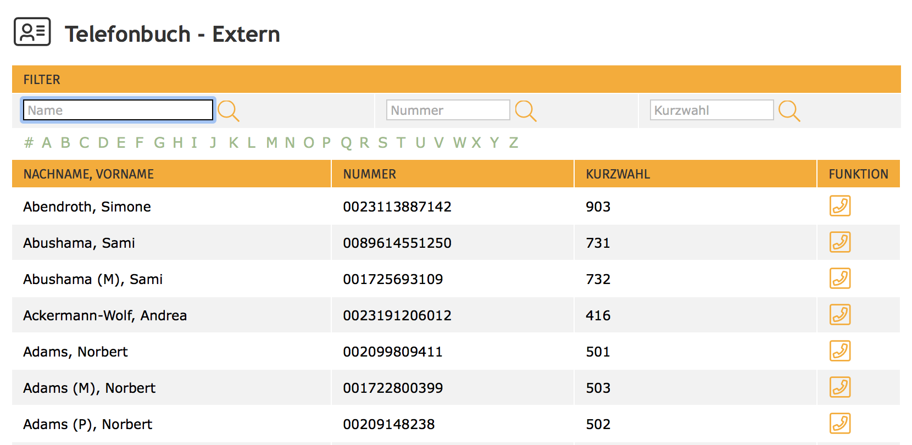The width and height of the screenshot is (912, 445).
Task: Sort by the Nachname, Vorname column header
Action: click(88, 174)
